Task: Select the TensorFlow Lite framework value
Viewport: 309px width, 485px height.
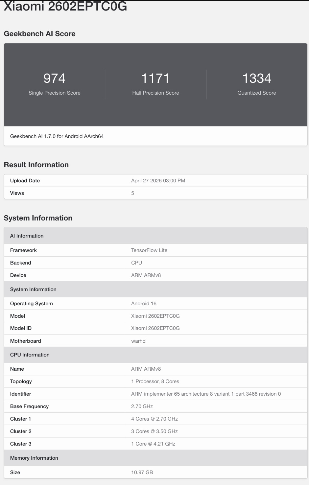Action: 149,250
